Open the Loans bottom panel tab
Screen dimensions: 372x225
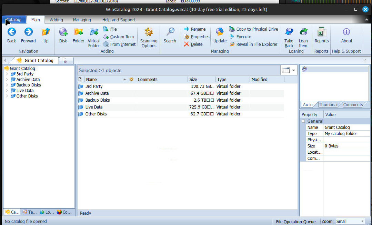[47, 212]
